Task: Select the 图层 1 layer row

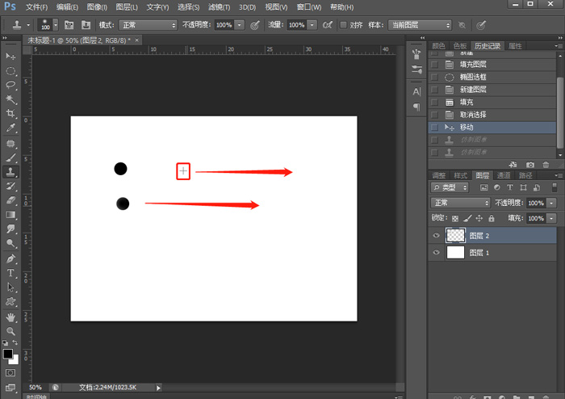Action: coord(492,253)
